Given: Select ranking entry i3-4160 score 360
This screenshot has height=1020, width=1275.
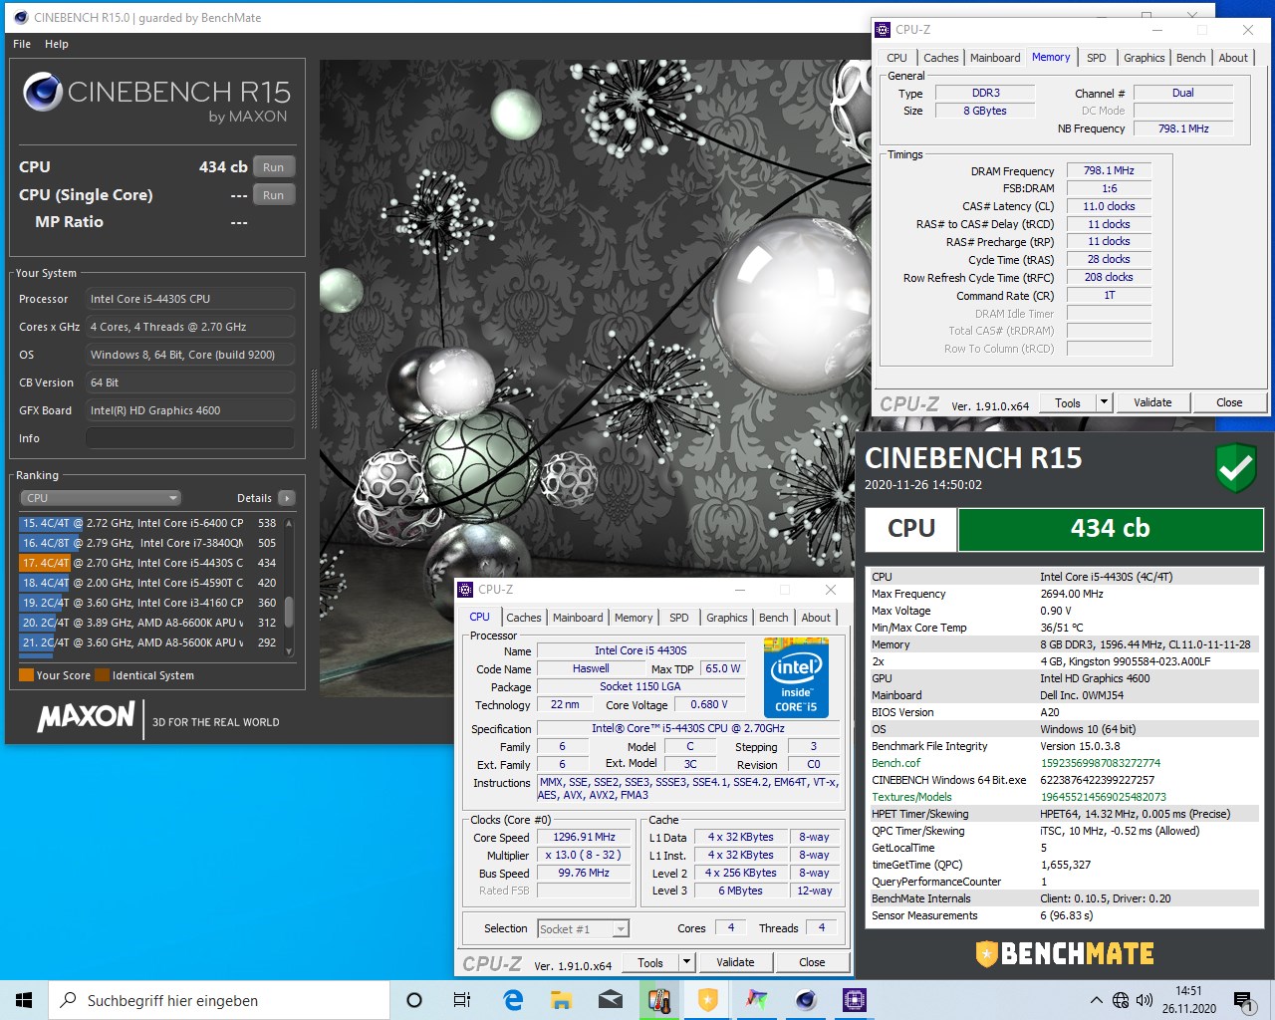Looking at the screenshot, I should (x=149, y=603).
